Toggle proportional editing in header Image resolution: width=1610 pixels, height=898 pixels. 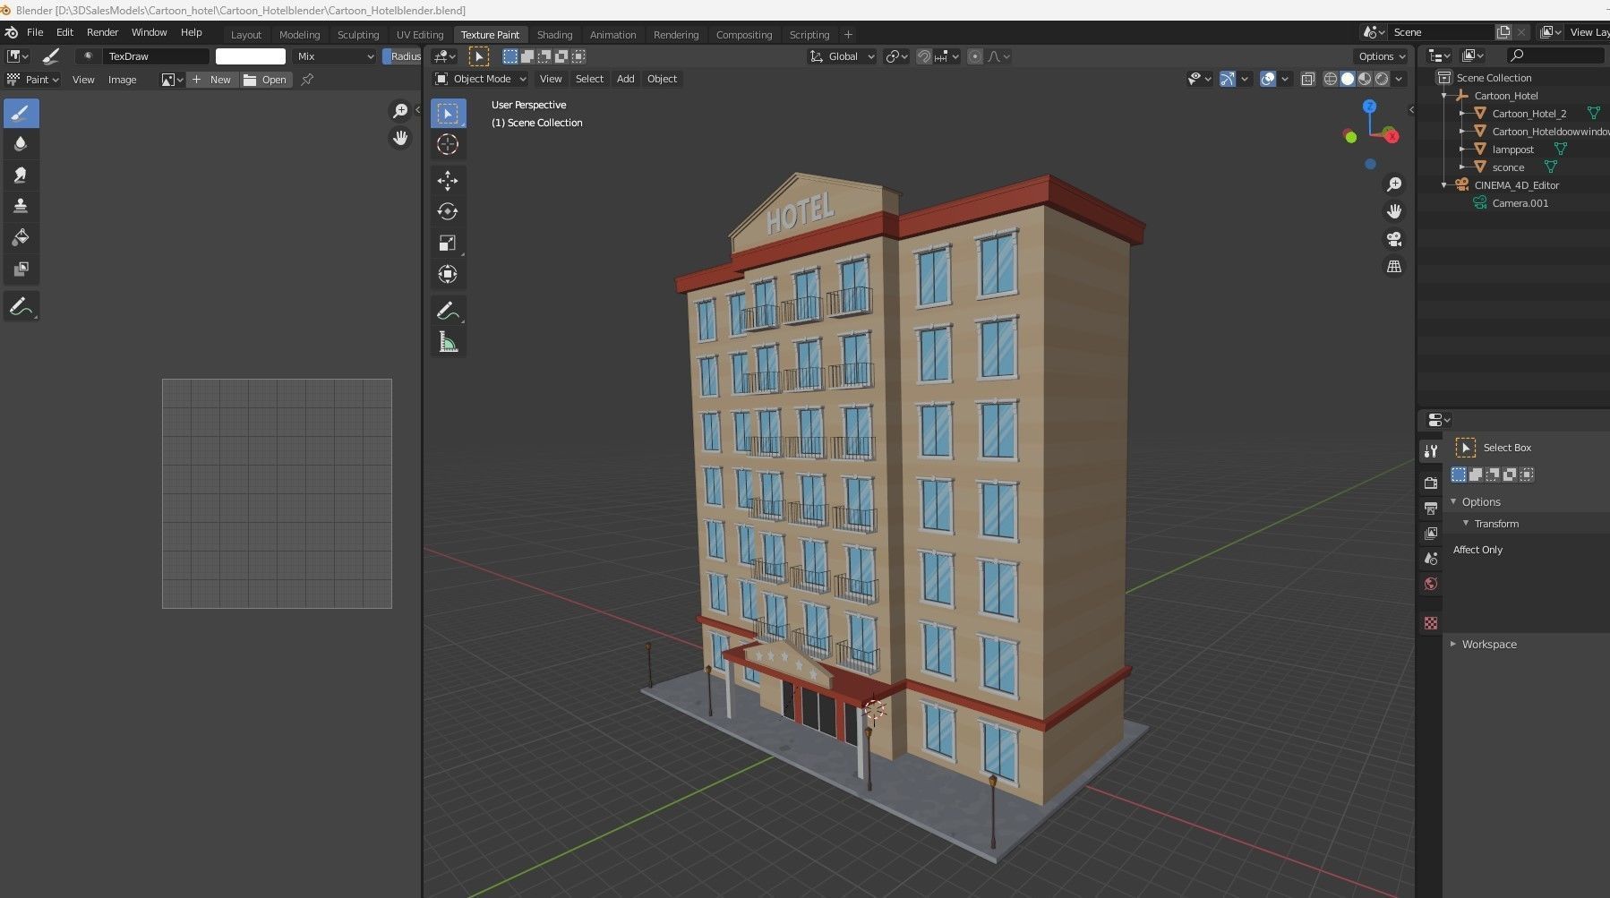point(975,56)
